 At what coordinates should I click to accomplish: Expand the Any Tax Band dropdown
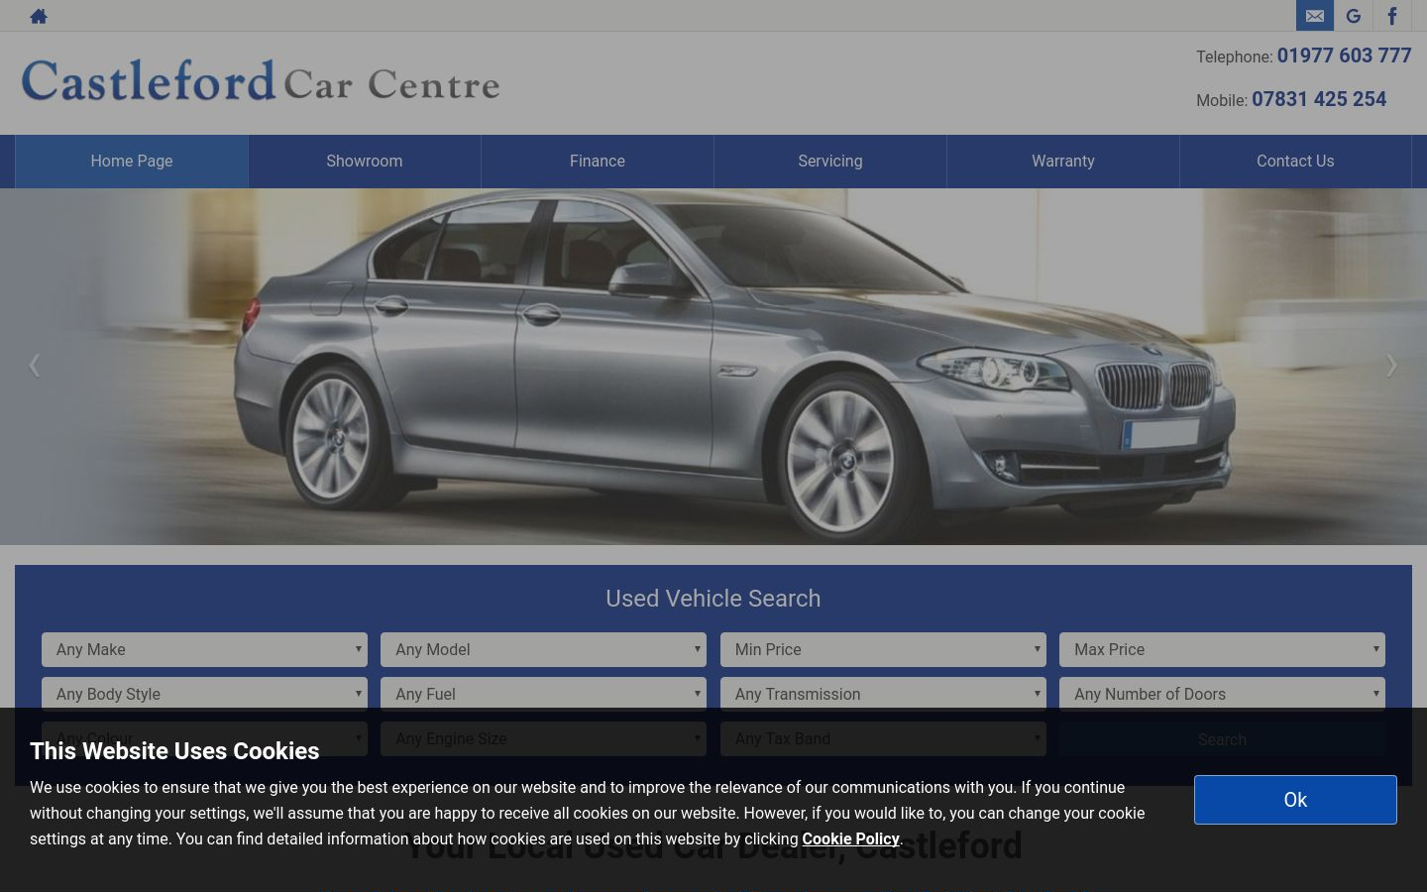point(883,738)
